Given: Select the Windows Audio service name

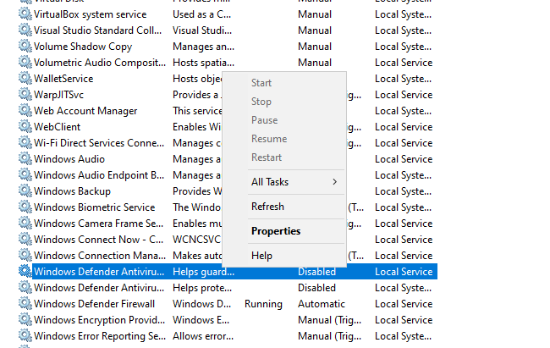Looking at the screenshot, I should tap(69, 159).
